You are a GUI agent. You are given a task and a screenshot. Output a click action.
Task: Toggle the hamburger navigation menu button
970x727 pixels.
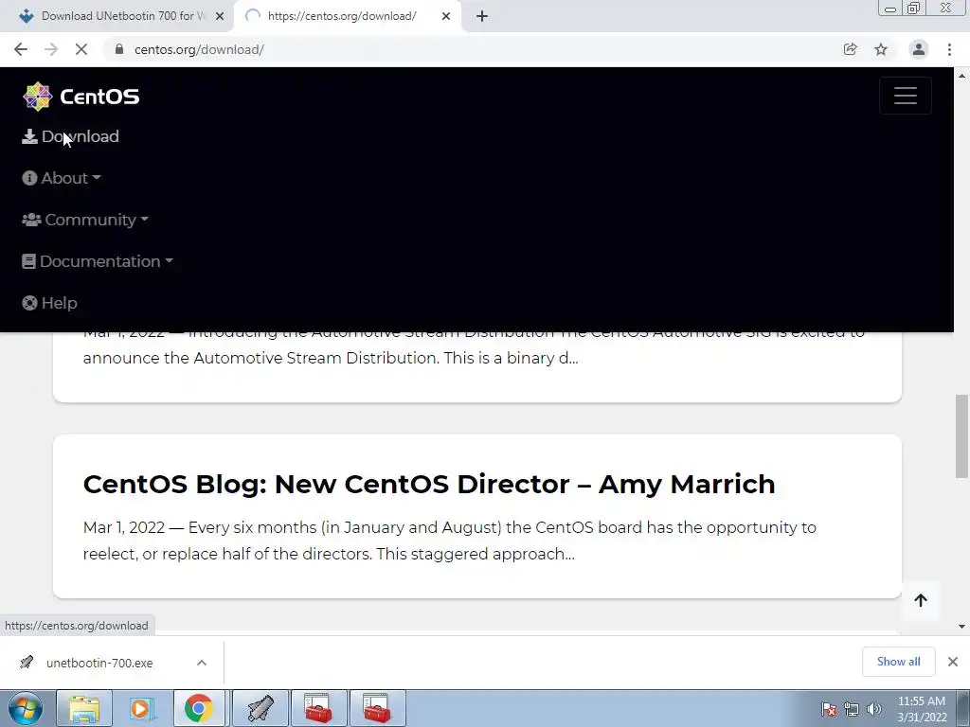point(905,96)
